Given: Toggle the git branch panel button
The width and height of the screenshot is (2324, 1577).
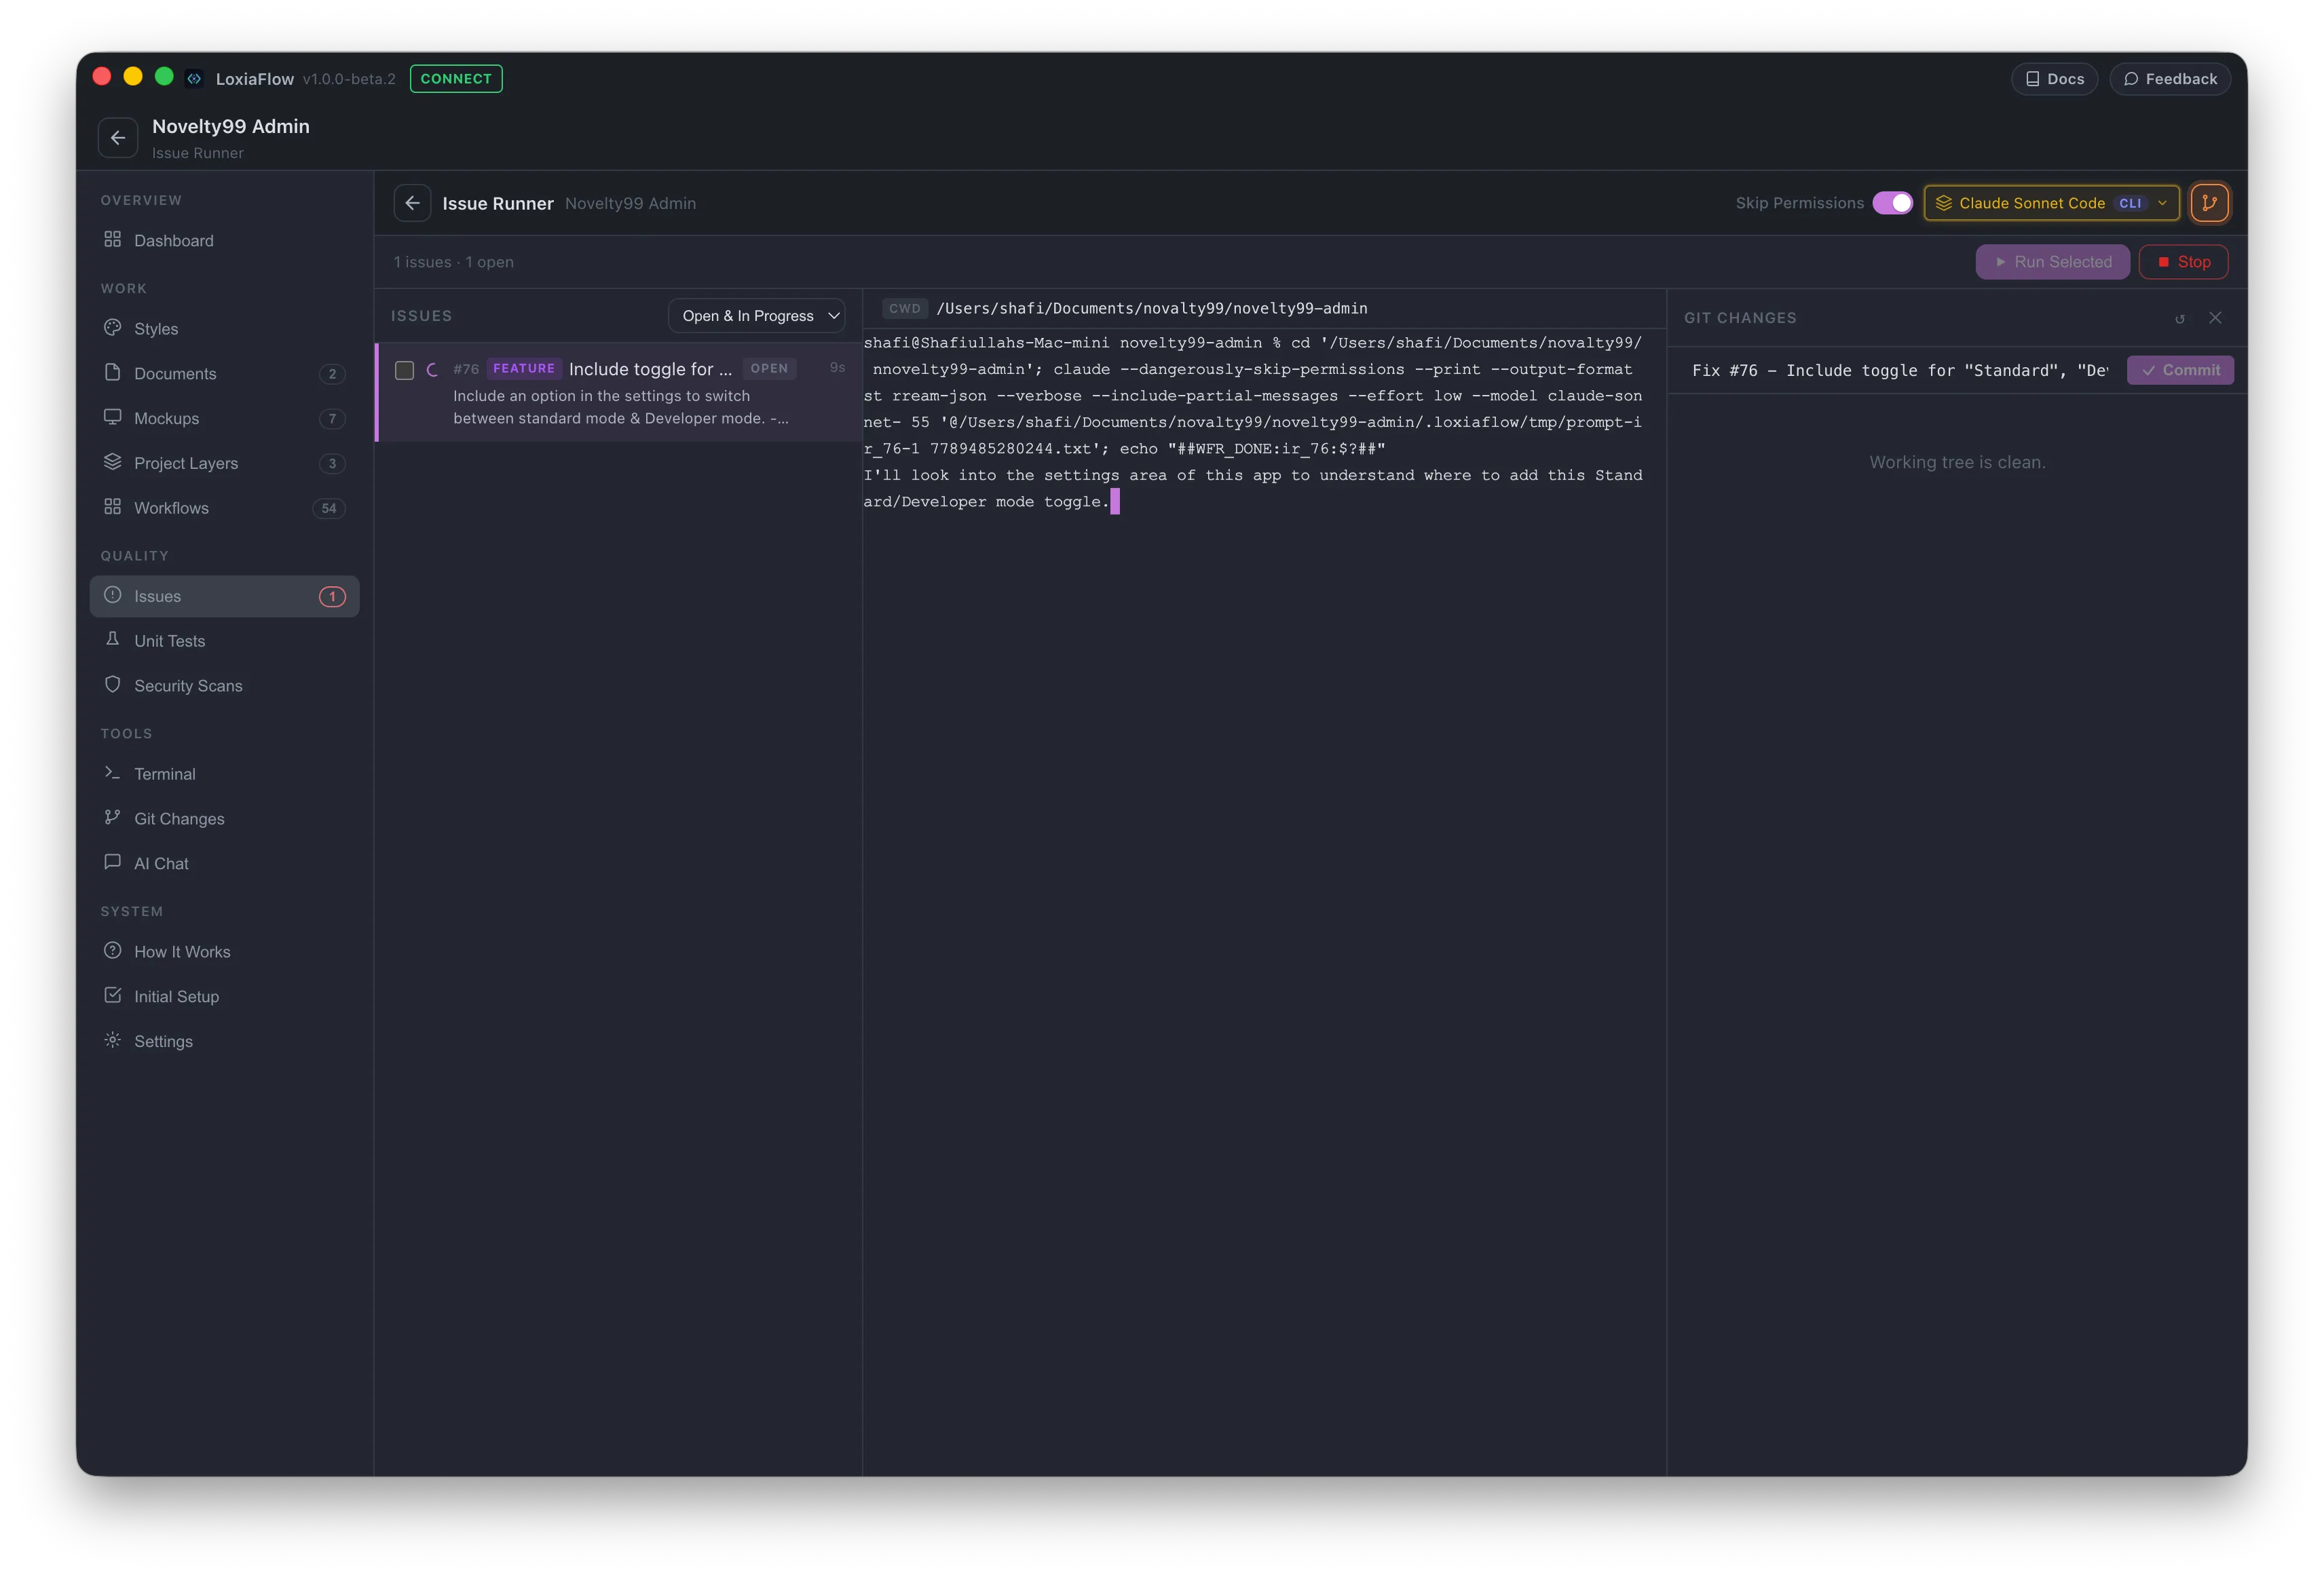Looking at the screenshot, I should [2209, 203].
